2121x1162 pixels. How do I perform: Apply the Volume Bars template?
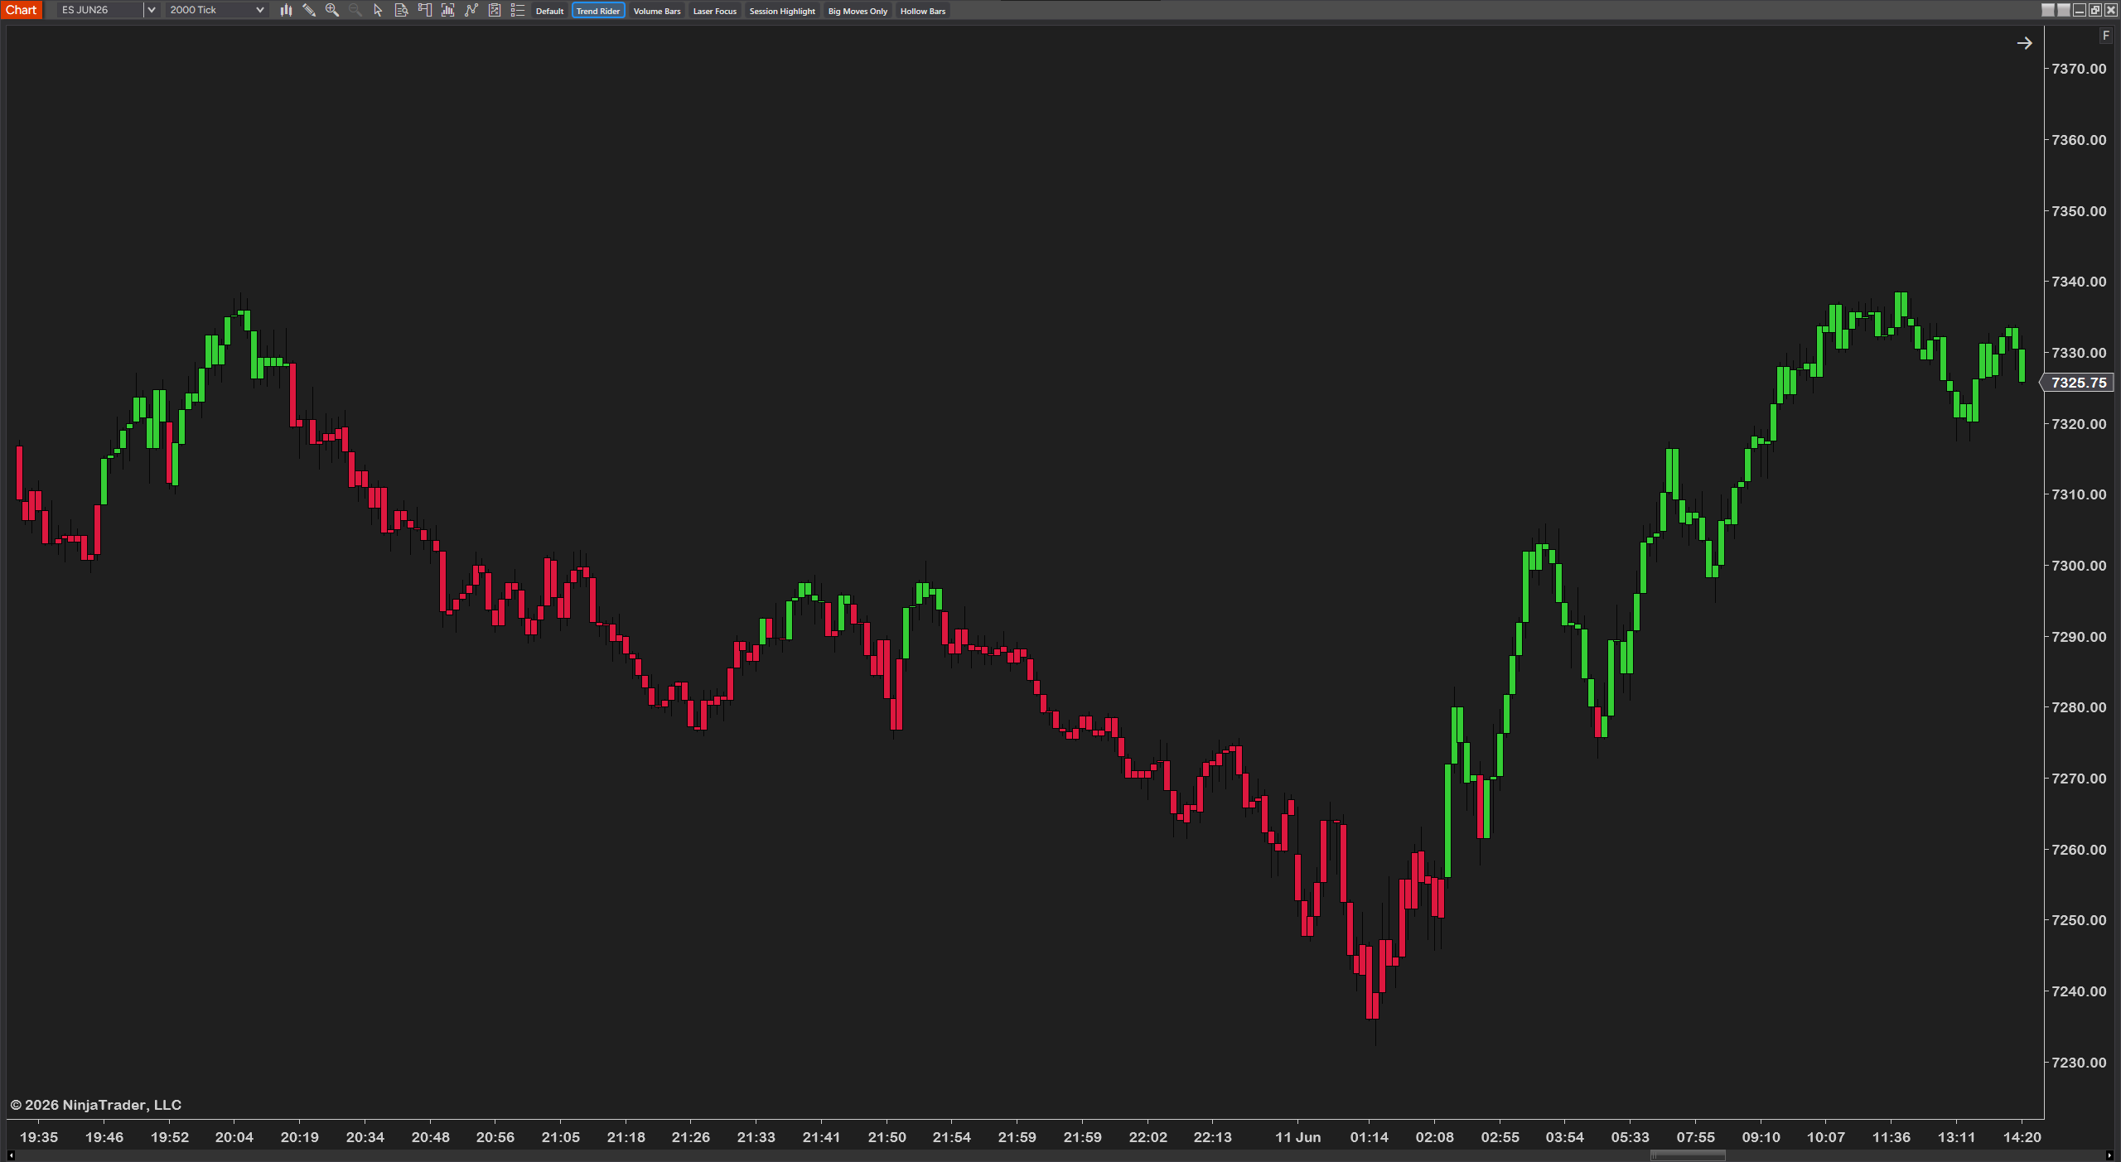[657, 11]
